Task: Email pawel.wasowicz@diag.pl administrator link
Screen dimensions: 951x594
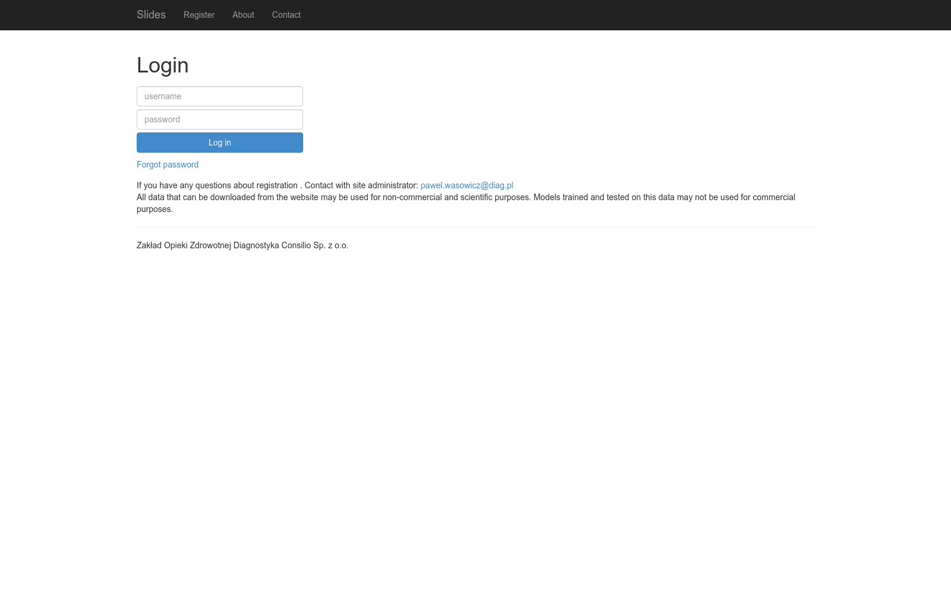Action: point(467,185)
